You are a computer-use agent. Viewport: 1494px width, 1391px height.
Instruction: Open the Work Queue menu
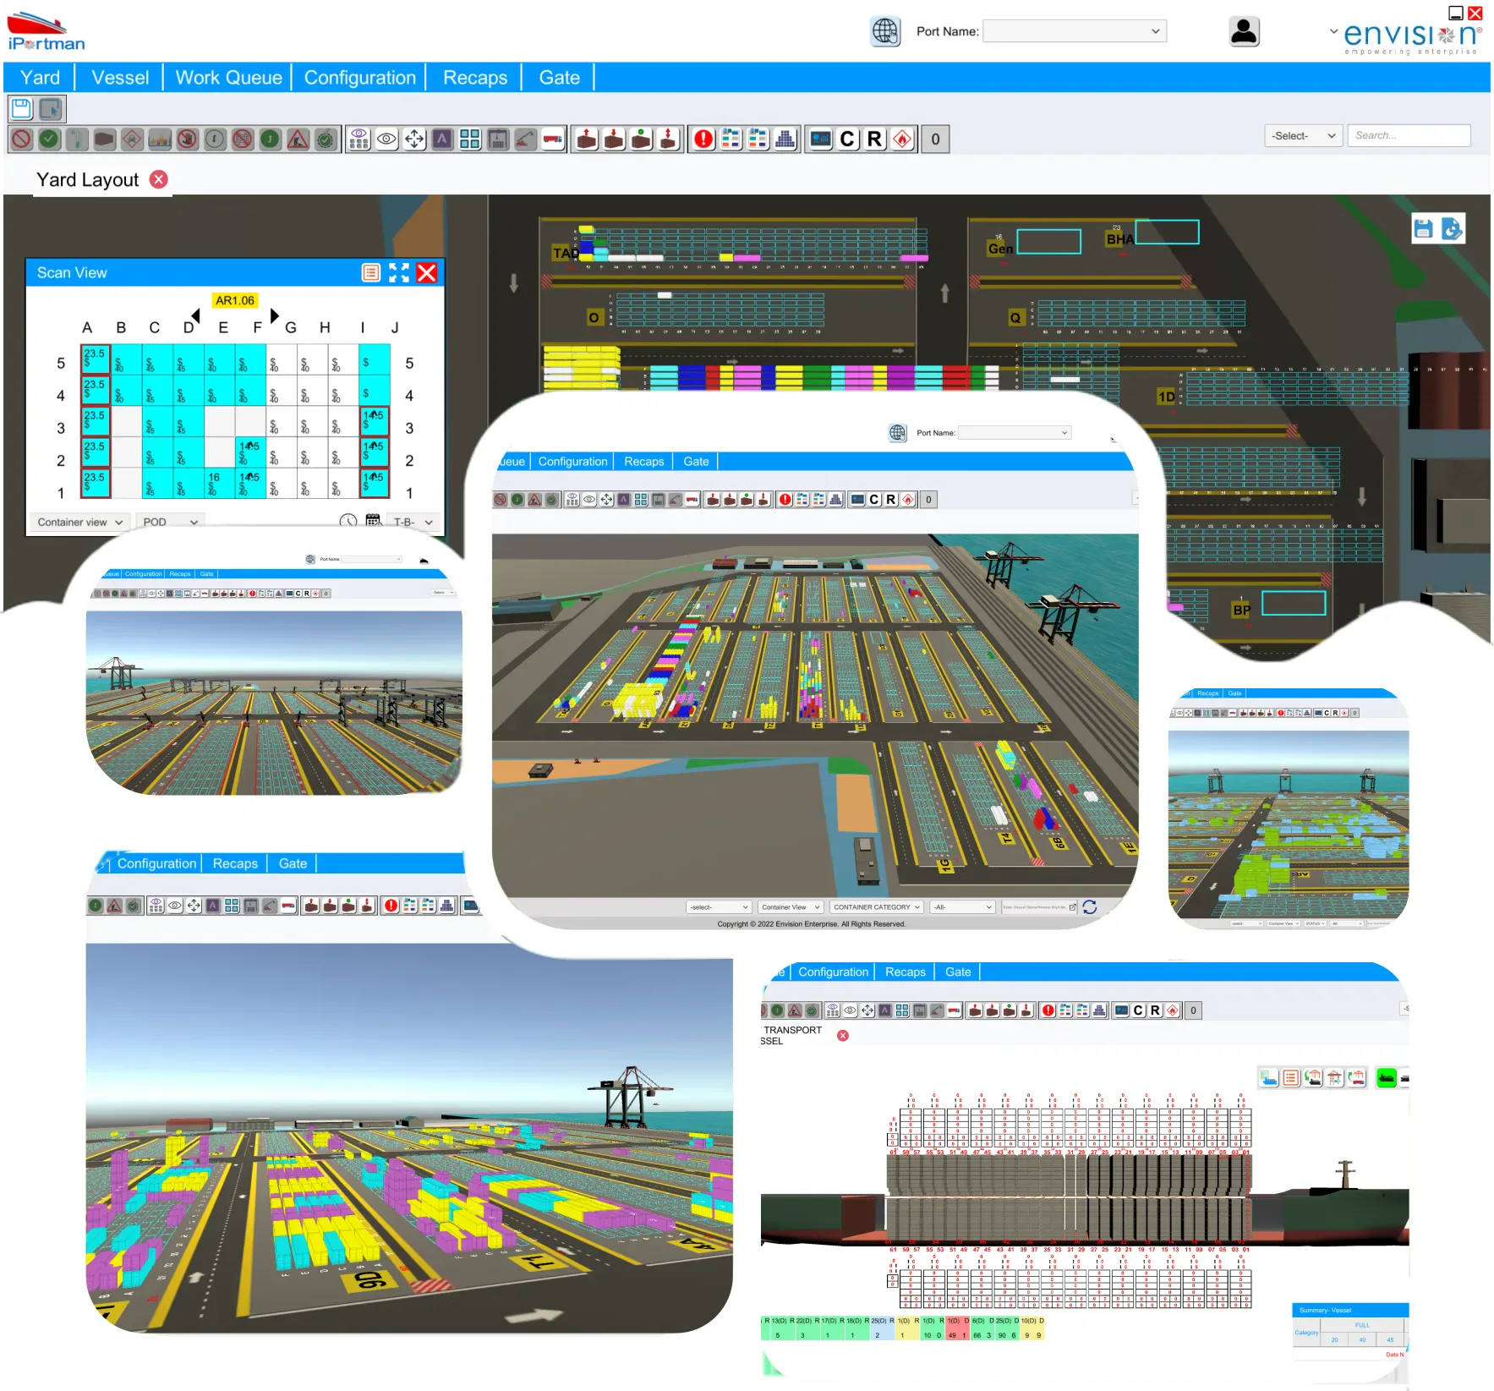coord(228,78)
